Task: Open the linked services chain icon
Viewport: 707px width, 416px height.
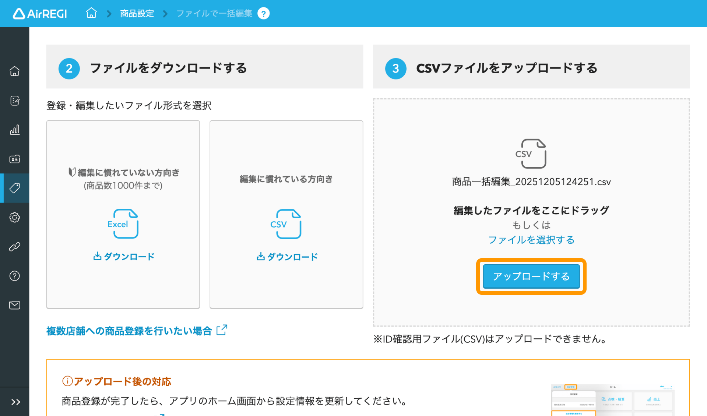Action: [x=14, y=247]
